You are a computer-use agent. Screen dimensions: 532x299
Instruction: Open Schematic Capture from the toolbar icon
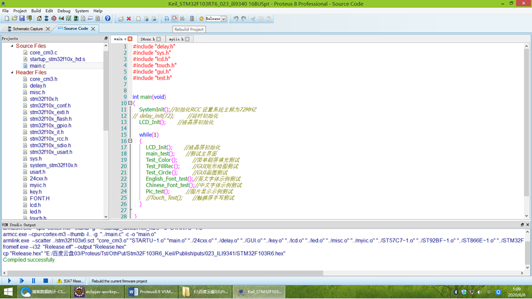click(46, 19)
